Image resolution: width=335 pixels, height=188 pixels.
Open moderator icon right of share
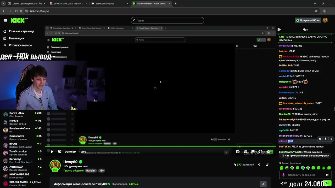(x=267, y=164)
